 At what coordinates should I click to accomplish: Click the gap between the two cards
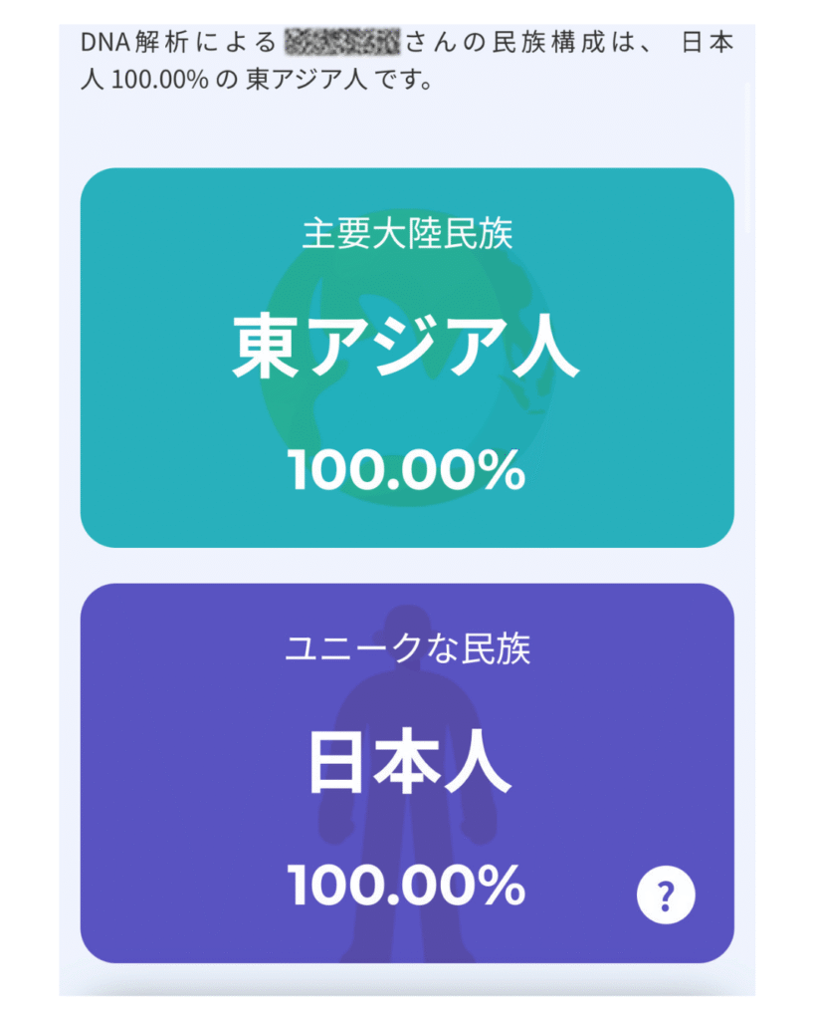click(x=407, y=566)
